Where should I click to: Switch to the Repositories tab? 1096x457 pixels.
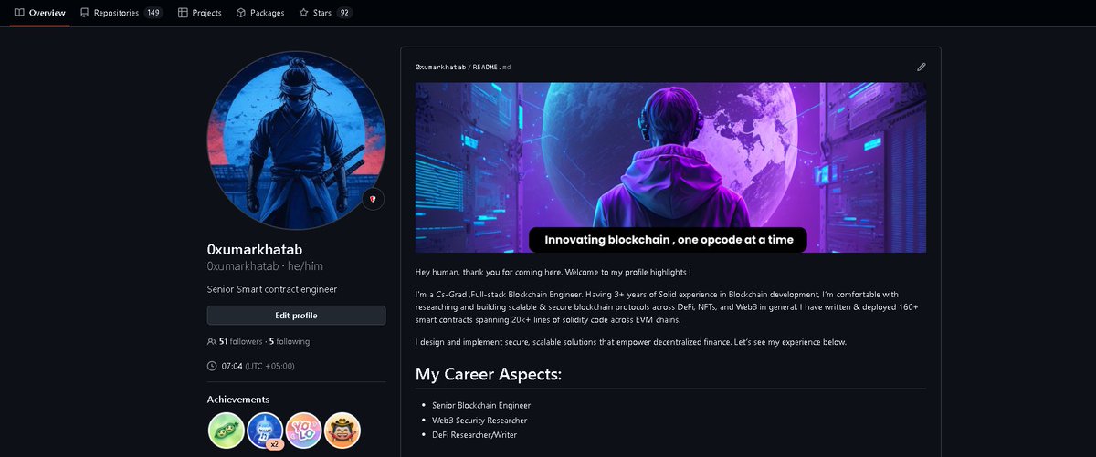tap(121, 13)
